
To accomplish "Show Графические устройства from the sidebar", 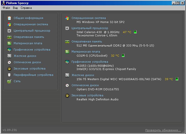I will pyautogui.click(x=32, y=50).
